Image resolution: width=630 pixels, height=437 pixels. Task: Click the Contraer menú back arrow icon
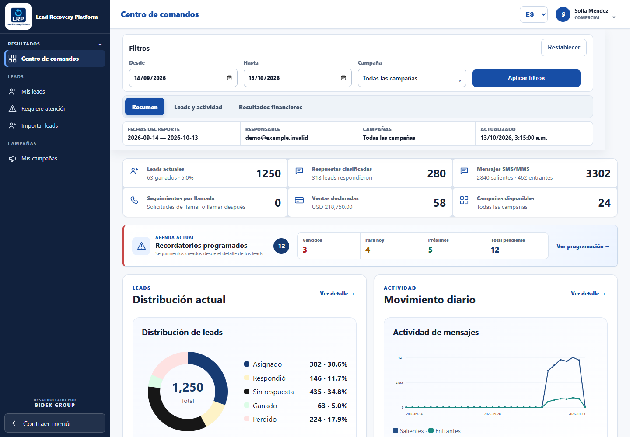(14, 423)
